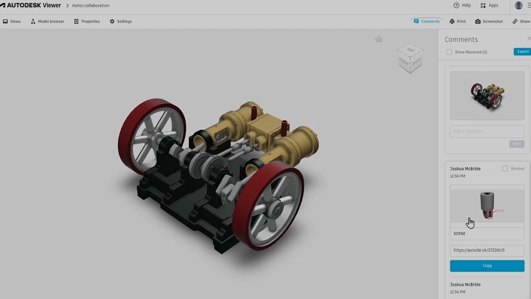Copy the autode.sk share link
The image size is (531, 299).
click(x=487, y=265)
